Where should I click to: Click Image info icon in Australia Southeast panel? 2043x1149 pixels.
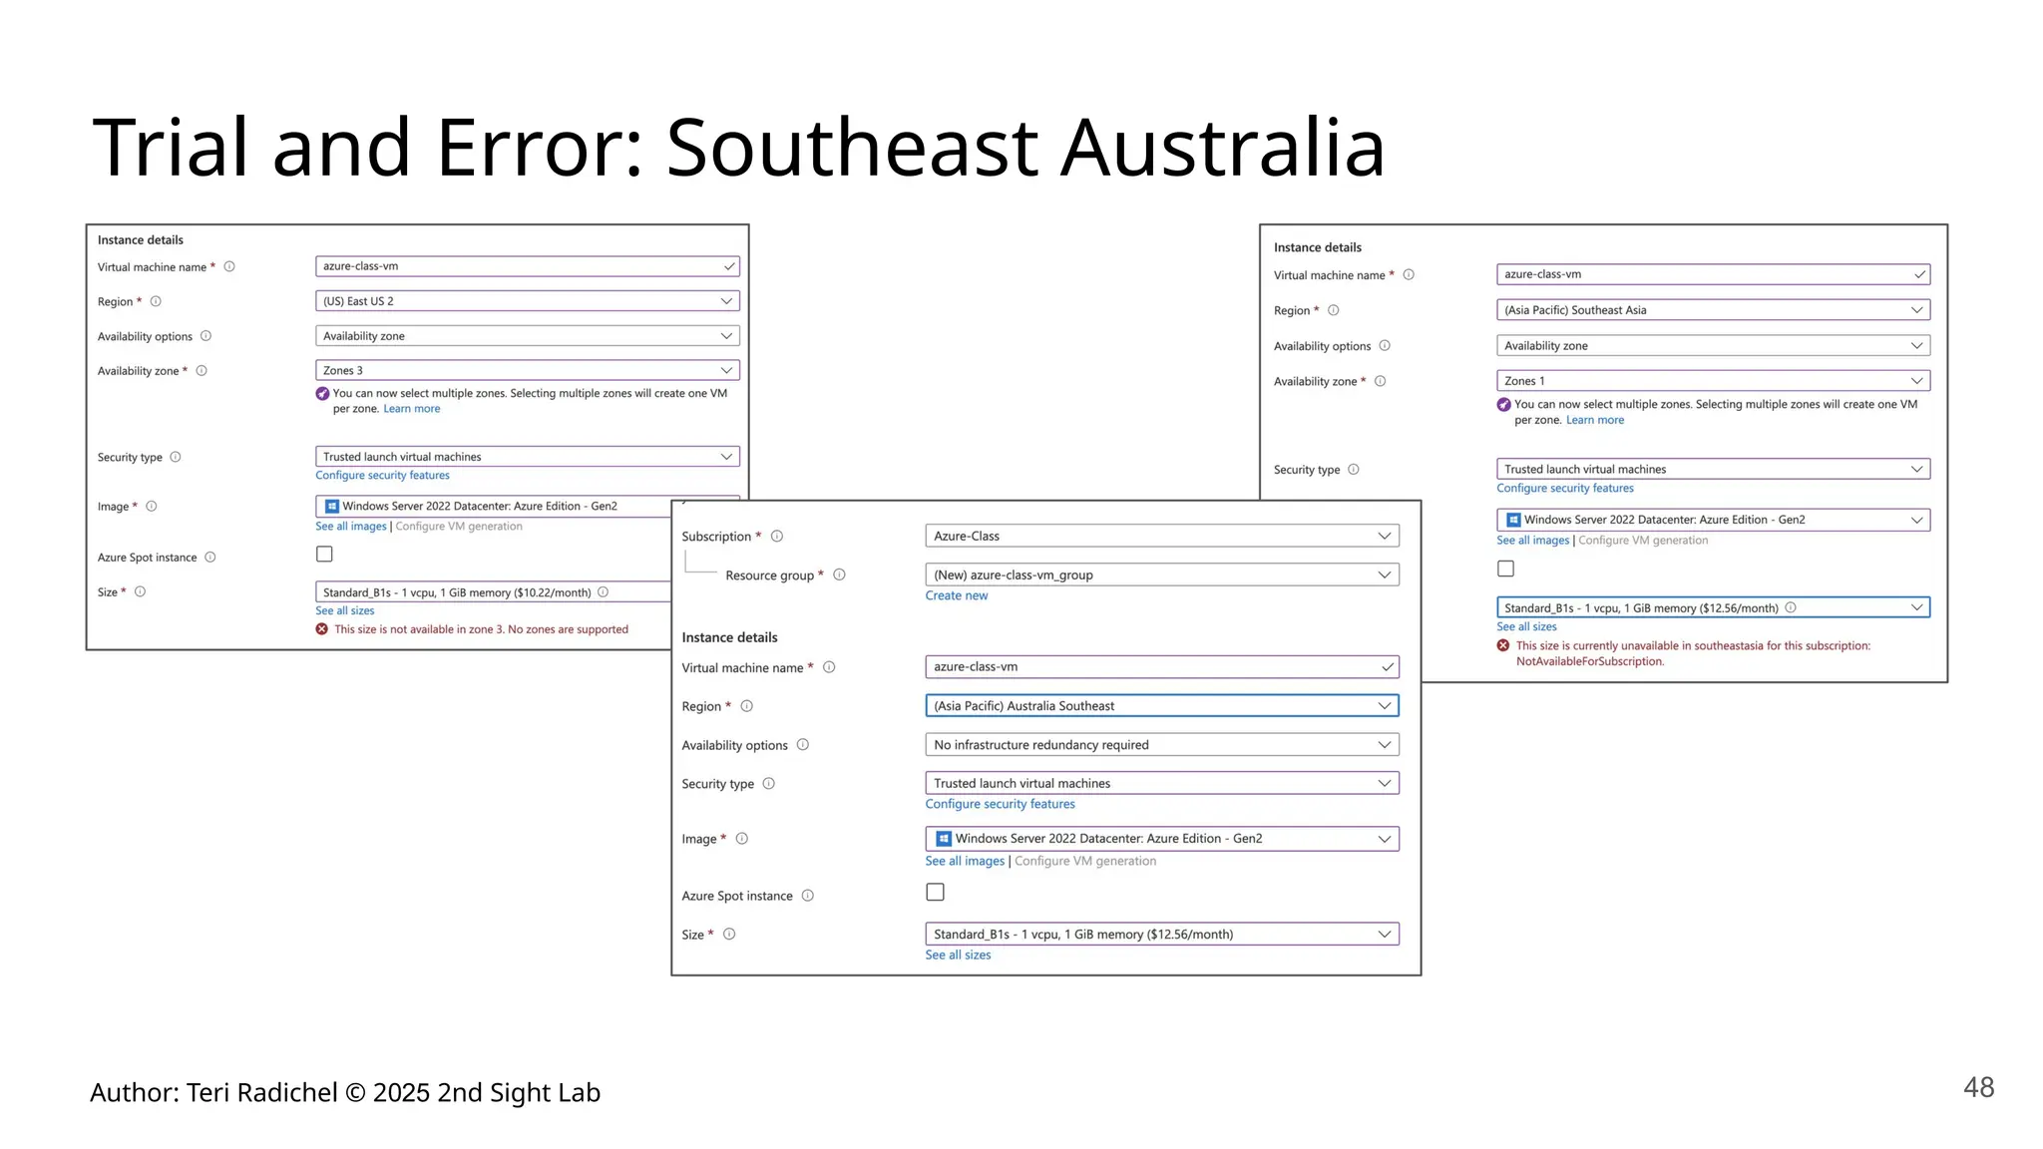click(x=741, y=839)
